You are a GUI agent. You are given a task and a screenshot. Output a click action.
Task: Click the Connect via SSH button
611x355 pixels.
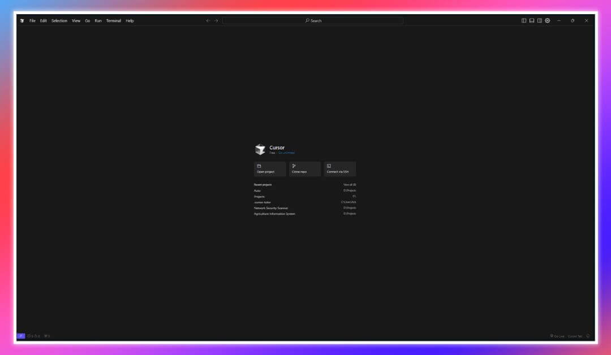coord(340,169)
